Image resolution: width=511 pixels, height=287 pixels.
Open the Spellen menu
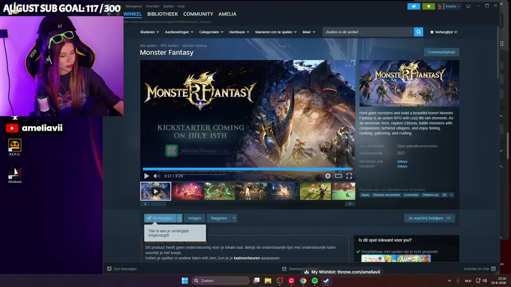(x=168, y=6)
